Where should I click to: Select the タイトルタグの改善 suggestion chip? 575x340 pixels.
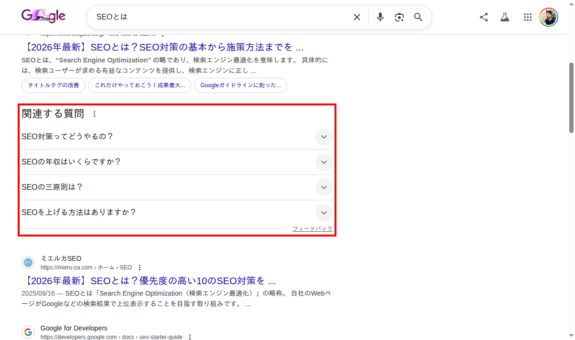(53, 85)
